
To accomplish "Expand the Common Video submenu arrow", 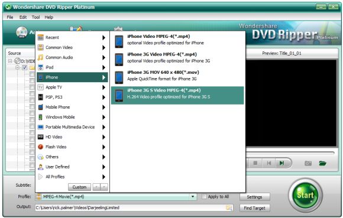I will tap(103, 47).
